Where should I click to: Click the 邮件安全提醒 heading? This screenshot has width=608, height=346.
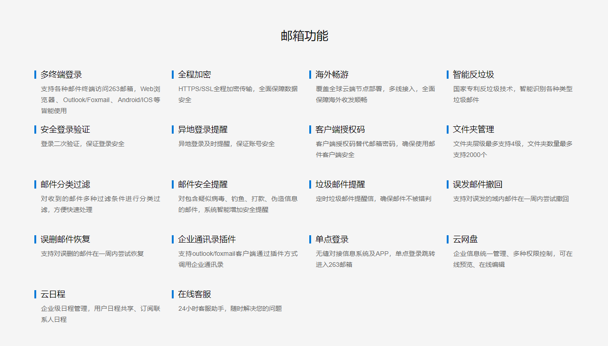[x=203, y=184]
